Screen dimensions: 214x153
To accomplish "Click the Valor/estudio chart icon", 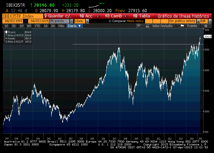I will (147, 26).
